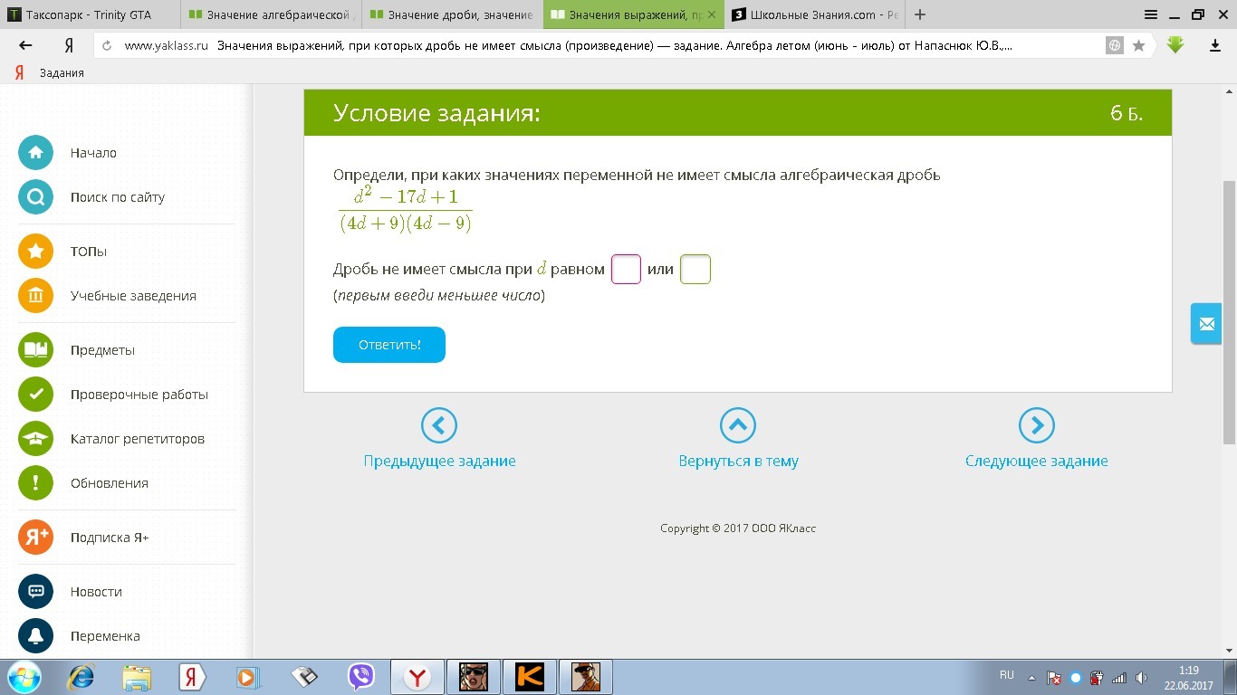Open the browser hamburger menu
The height and width of the screenshot is (695, 1237).
(x=1151, y=14)
